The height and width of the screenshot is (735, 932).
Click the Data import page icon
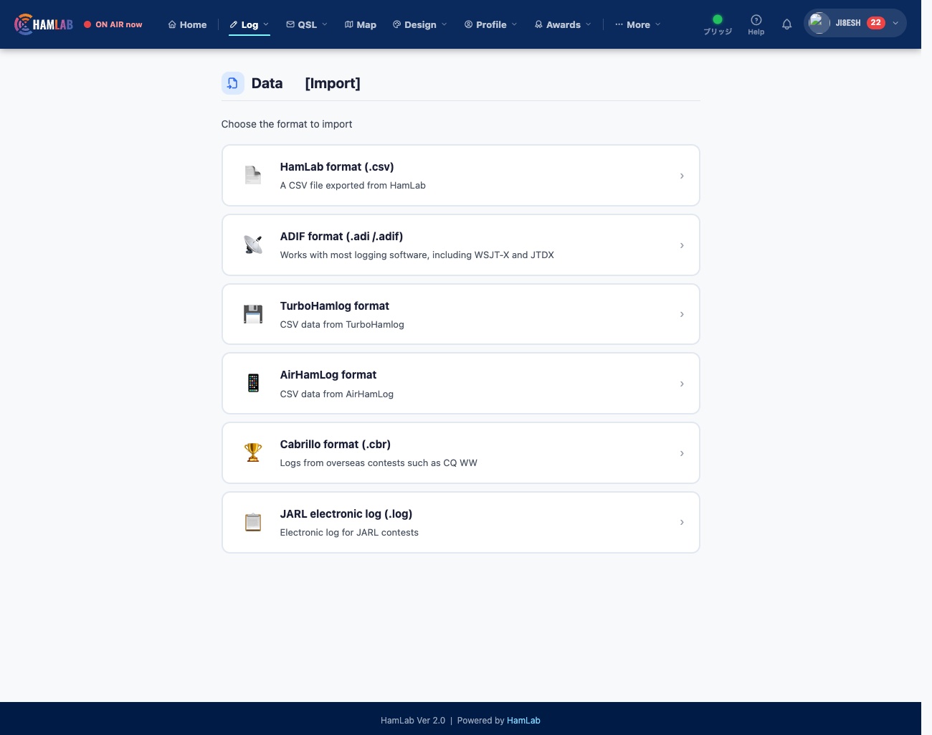click(232, 83)
